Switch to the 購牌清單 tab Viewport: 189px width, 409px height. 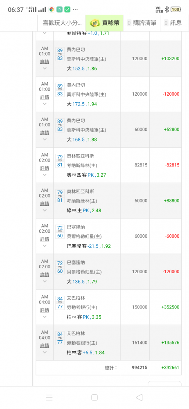coord(142,23)
